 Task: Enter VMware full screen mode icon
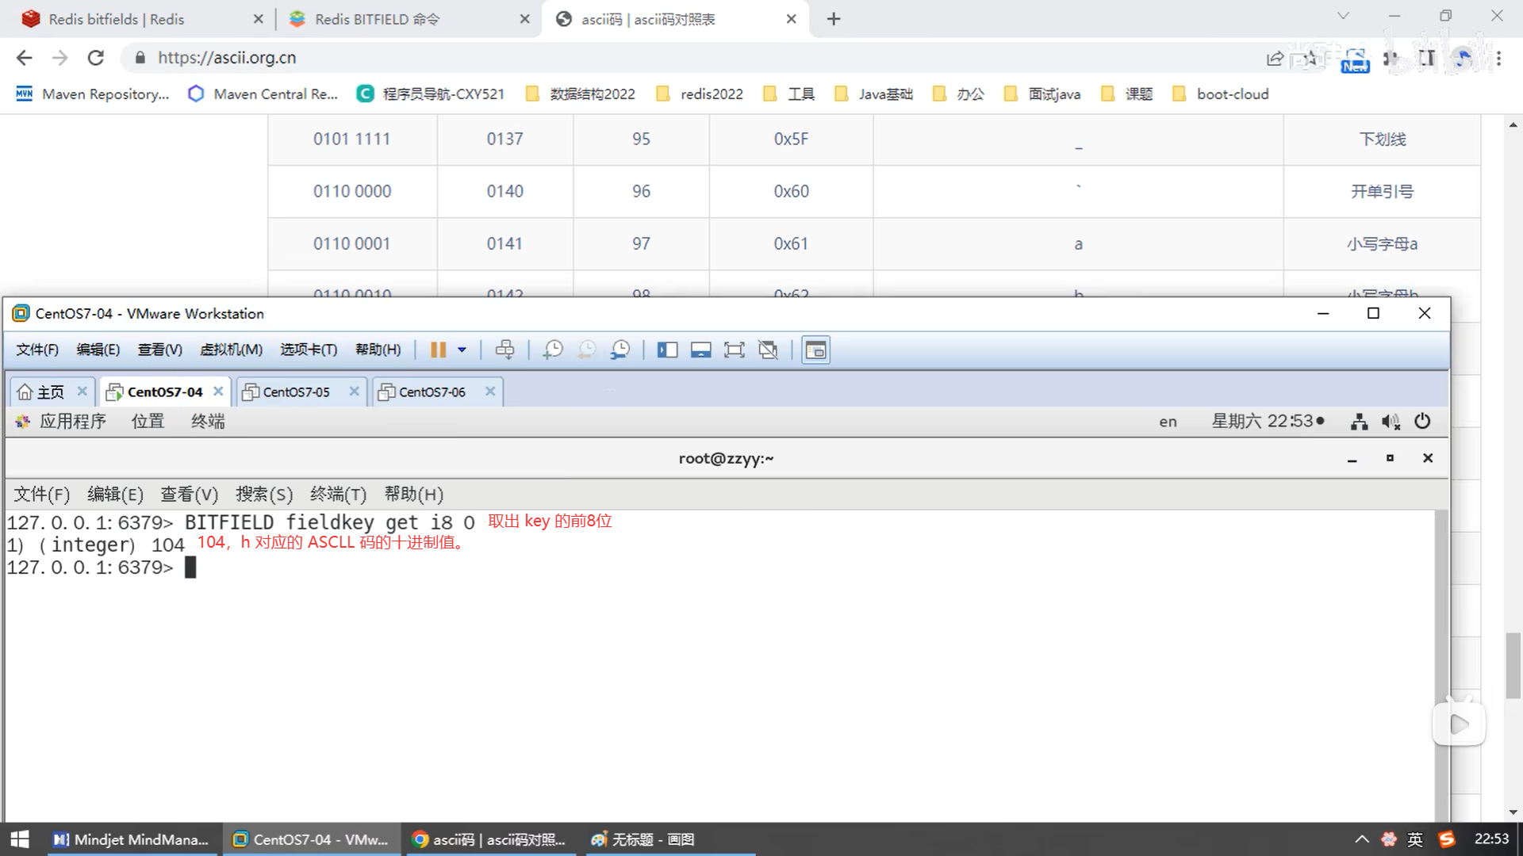click(x=735, y=350)
